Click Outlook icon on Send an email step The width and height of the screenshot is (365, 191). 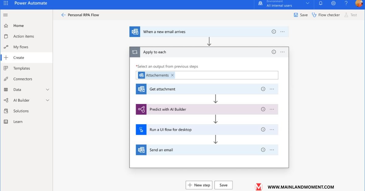(141, 150)
